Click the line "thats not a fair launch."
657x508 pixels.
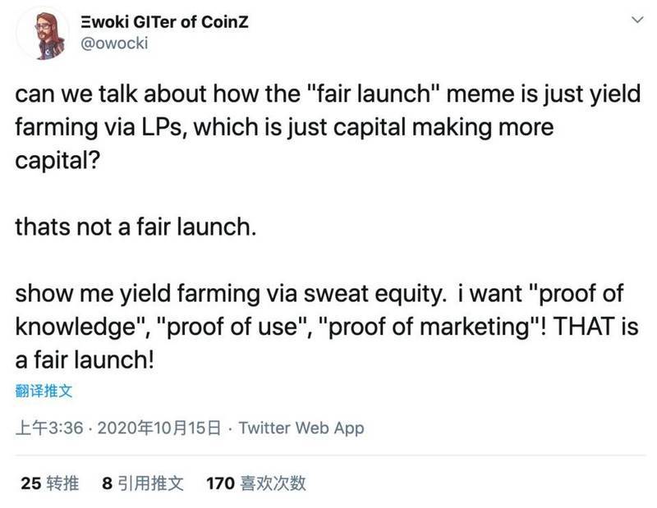tap(136, 227)
